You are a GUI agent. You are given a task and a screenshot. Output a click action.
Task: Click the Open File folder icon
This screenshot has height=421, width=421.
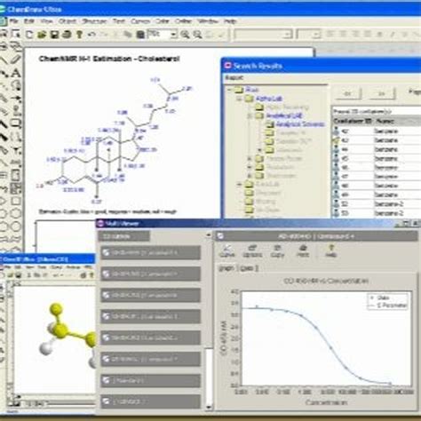point(42,35)
